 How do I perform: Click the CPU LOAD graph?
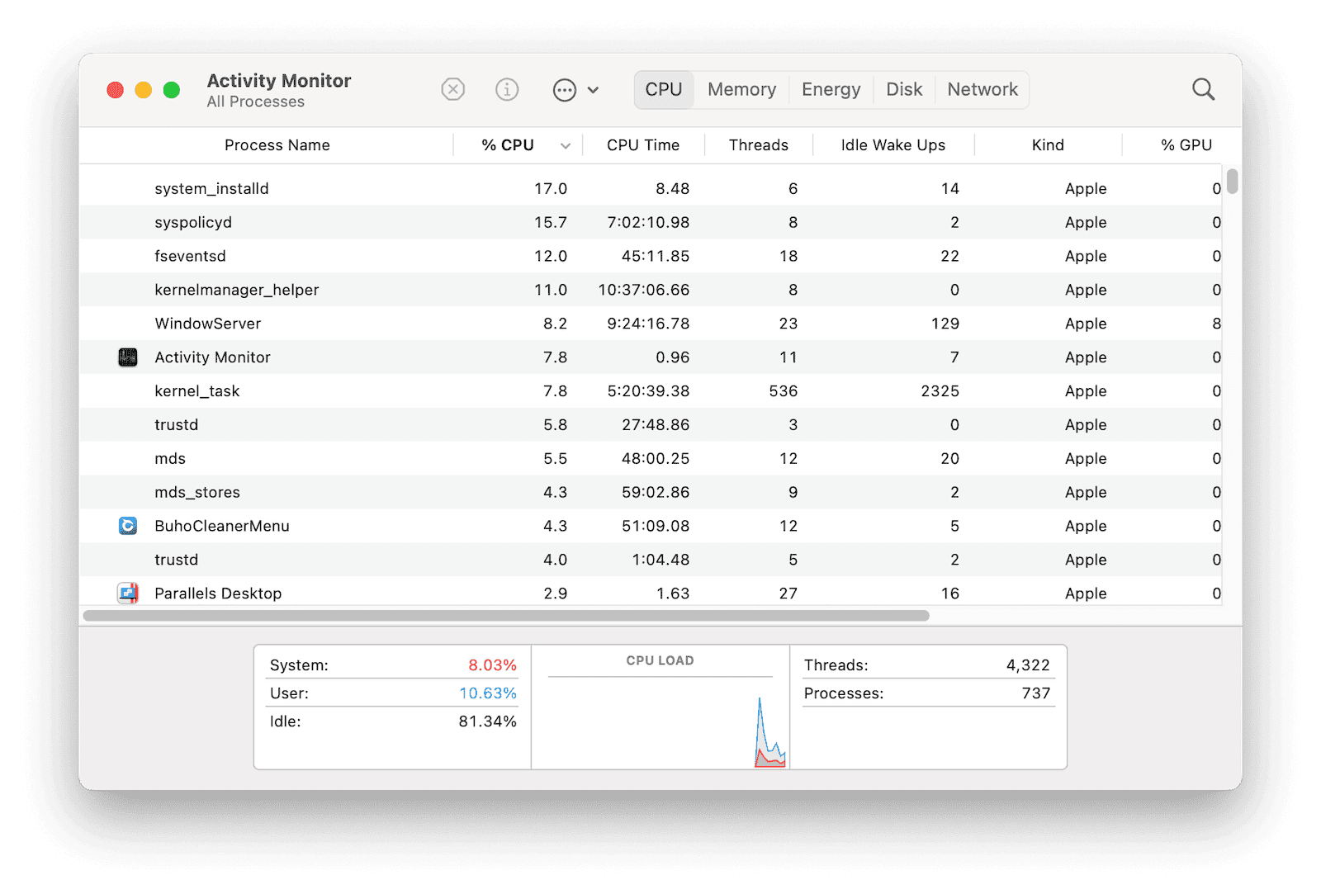click(660, 723)
